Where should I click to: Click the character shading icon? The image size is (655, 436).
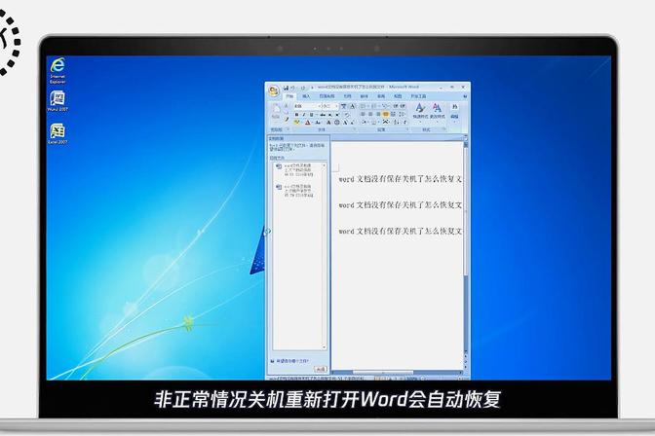pyautogui.click(x=328, y=123)
